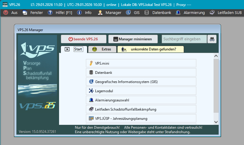
Task: Select the Start tab
Action: pos(74,49)
